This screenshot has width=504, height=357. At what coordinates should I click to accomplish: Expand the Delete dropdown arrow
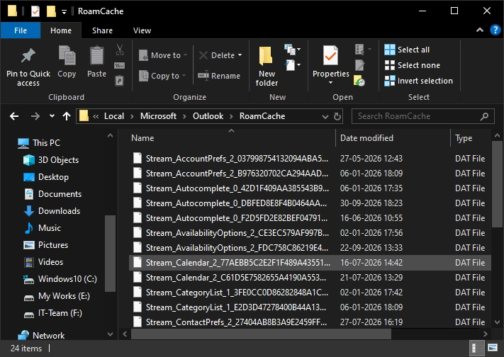pos(240,55)
